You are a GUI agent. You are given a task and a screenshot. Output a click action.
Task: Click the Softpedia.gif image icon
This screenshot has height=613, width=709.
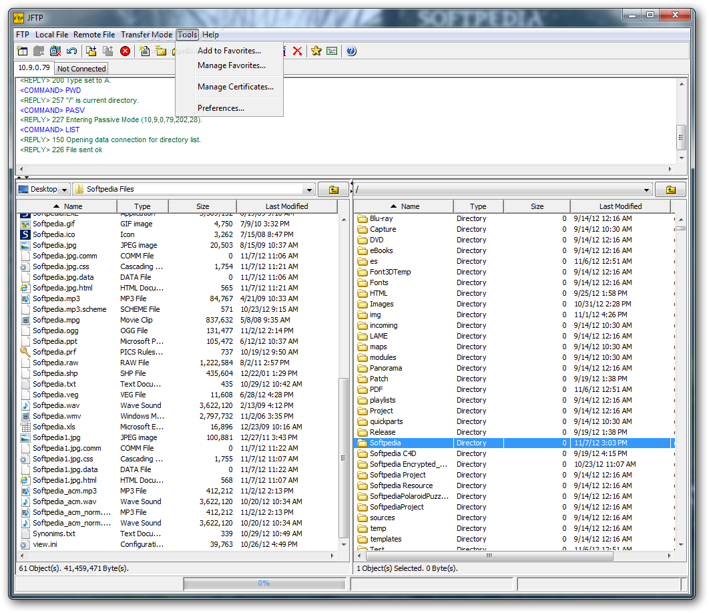coord(25,224)
